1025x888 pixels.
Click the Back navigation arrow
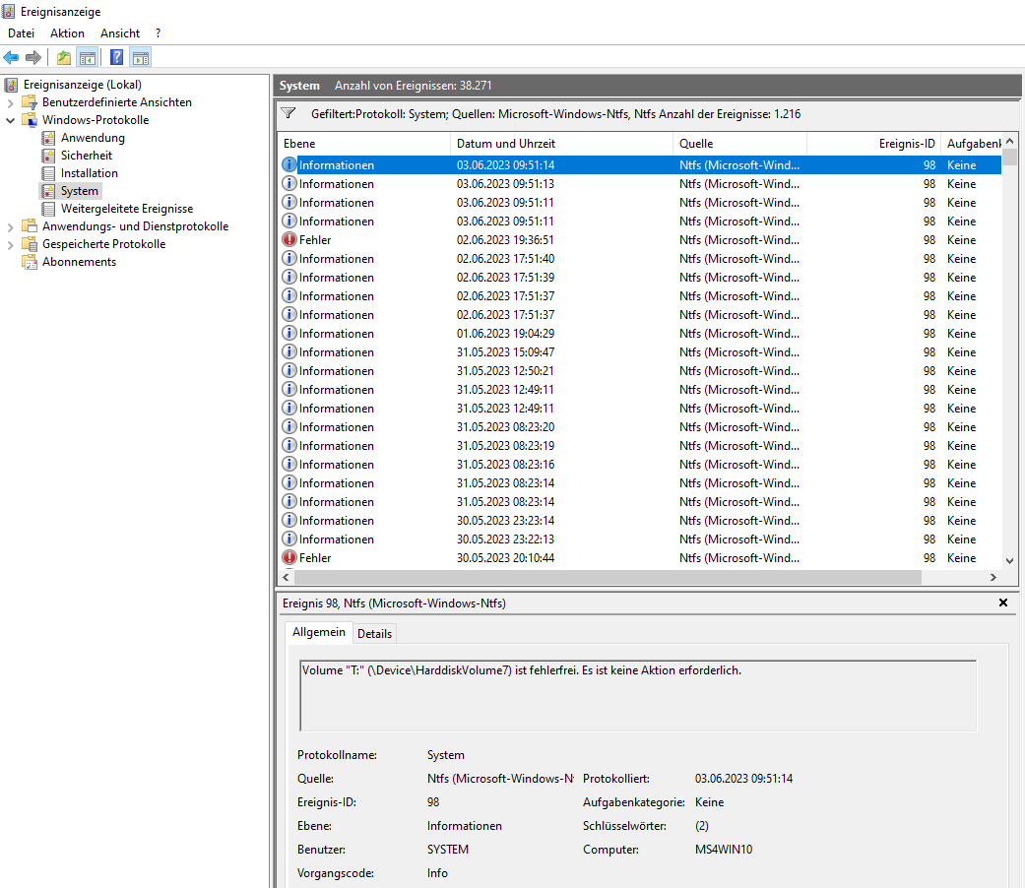coord(11,57)
